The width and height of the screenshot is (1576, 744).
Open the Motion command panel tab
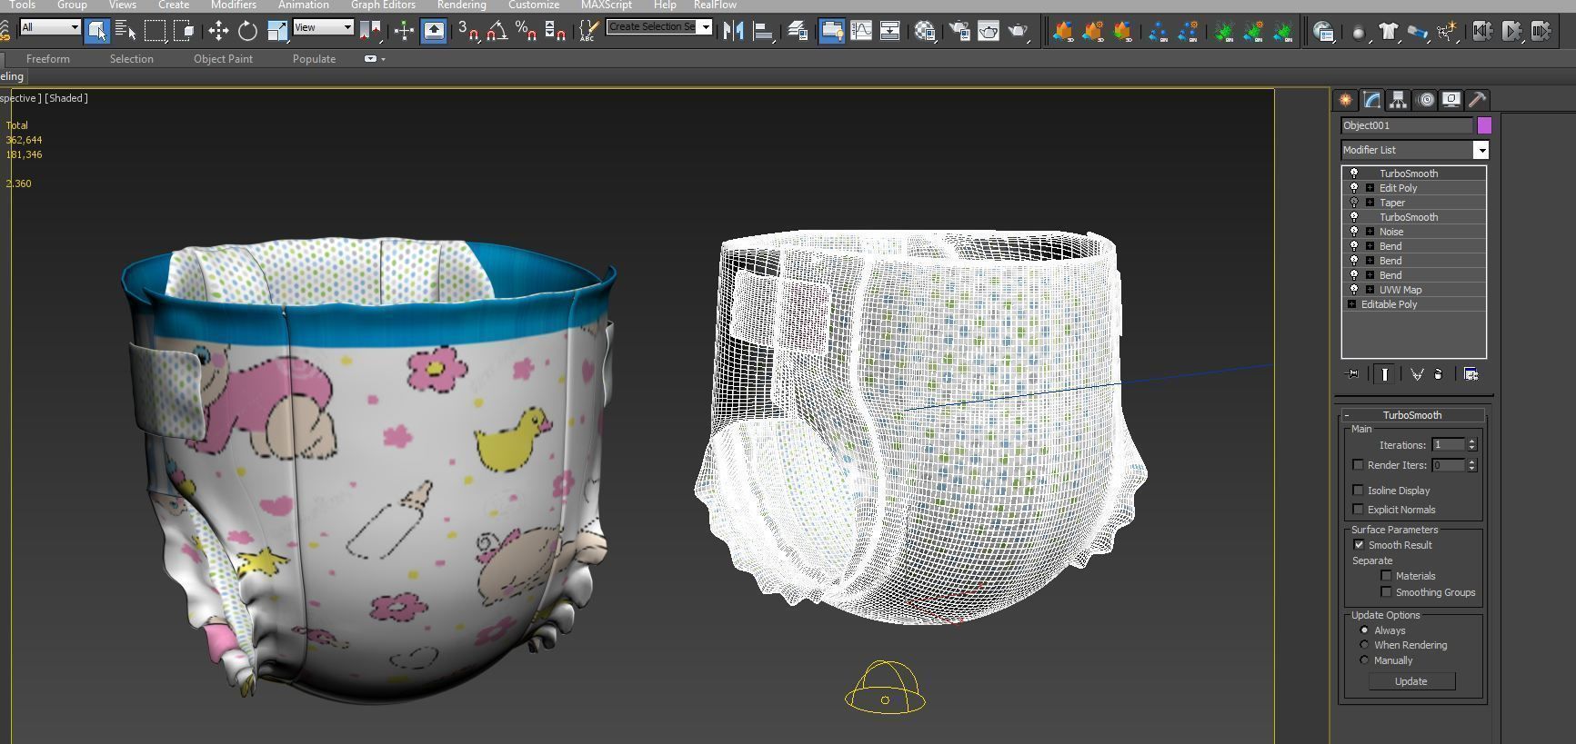[x=1426, y=100]
